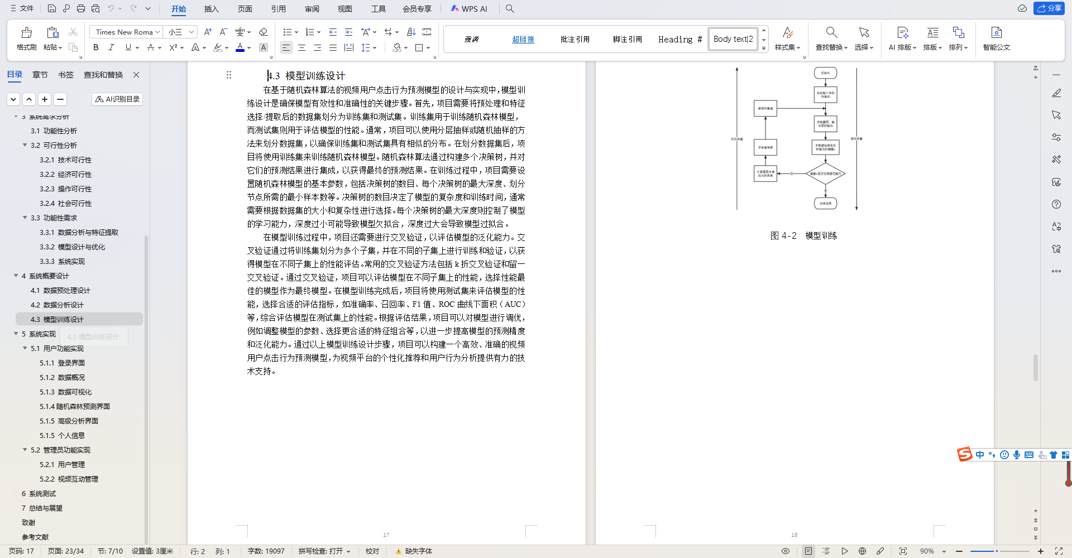Viewport: 1072px width, 558px height.
Task: Switch to the 页面 ribbon tab
Action: 245,9
